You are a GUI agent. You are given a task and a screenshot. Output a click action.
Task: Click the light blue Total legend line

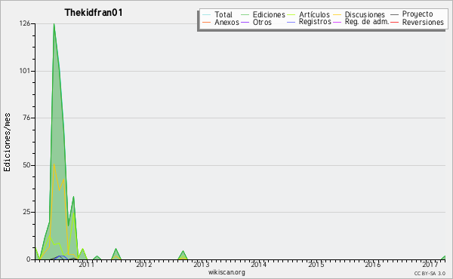coord(207,14)
